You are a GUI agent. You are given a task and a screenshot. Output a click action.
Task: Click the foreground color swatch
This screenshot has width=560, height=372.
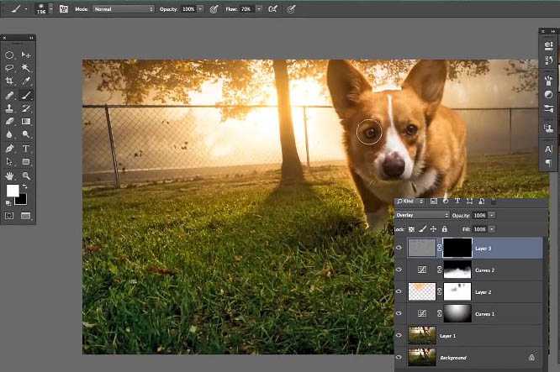tap(13, 191)
